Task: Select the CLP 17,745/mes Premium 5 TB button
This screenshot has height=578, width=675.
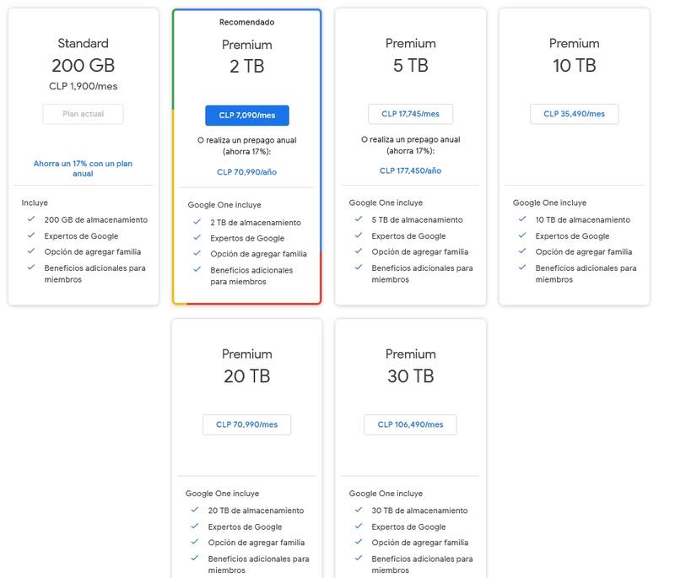Action: pyautogui.click(x=410, y=114)
